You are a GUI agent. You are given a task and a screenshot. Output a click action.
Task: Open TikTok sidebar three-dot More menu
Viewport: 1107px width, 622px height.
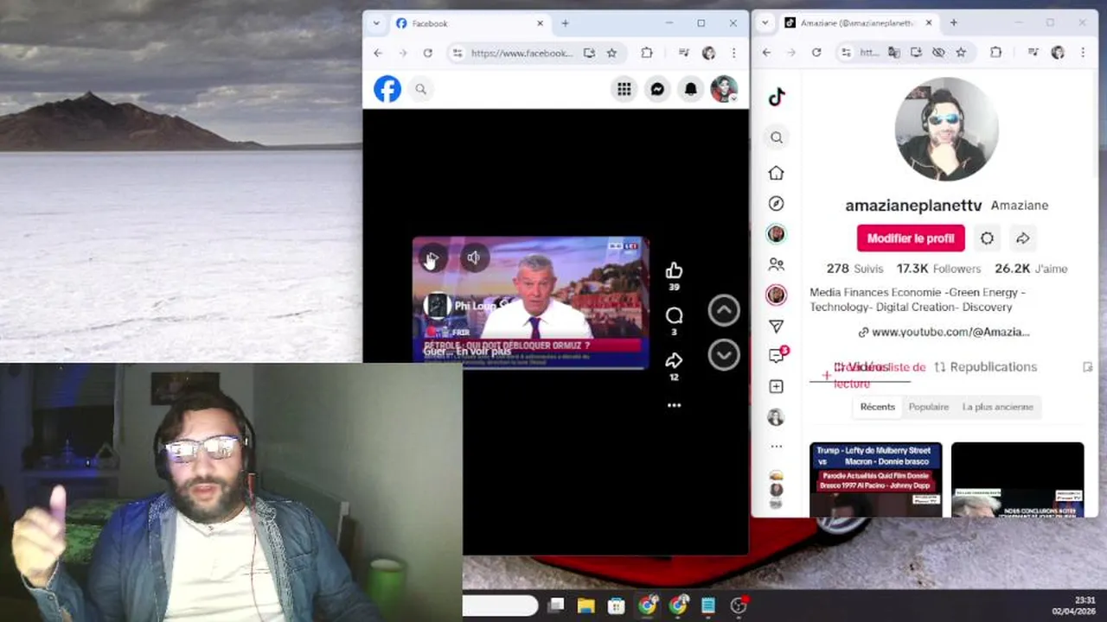777,447
